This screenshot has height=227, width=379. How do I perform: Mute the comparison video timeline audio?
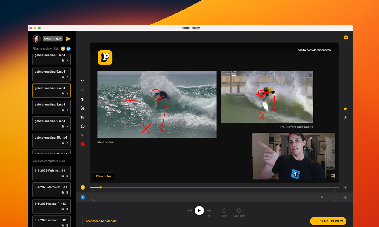coord(345,197)
